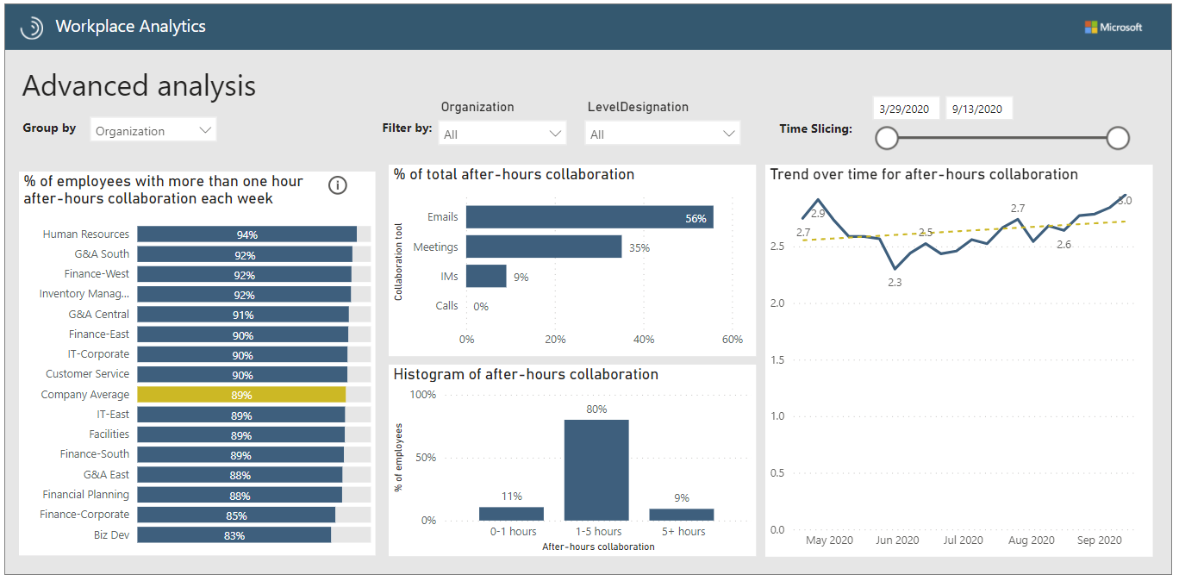Select the Finance-East bar
The image size is (1179, 581).
(x=242, y=334)
